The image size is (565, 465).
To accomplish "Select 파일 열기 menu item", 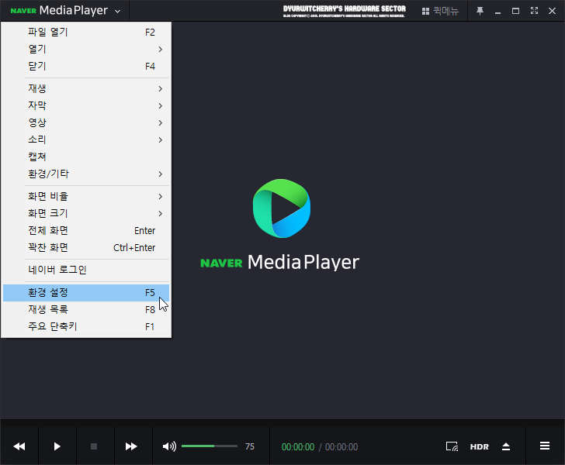I will click(86, 32).
